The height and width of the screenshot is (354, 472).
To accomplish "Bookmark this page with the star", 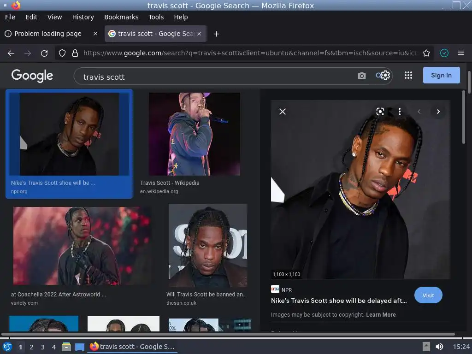I will click(x=426, y=53).
